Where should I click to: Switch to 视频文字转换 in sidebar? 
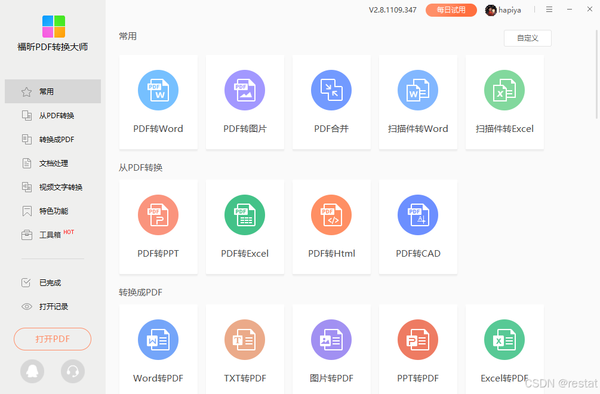coord(53,187)
